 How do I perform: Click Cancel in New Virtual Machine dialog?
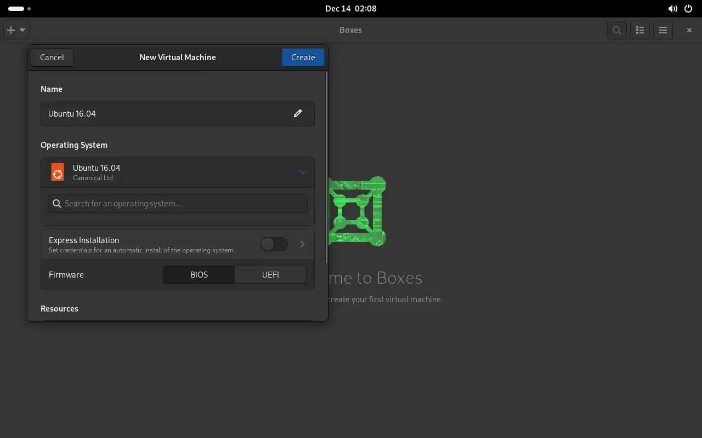click(52, 57)
